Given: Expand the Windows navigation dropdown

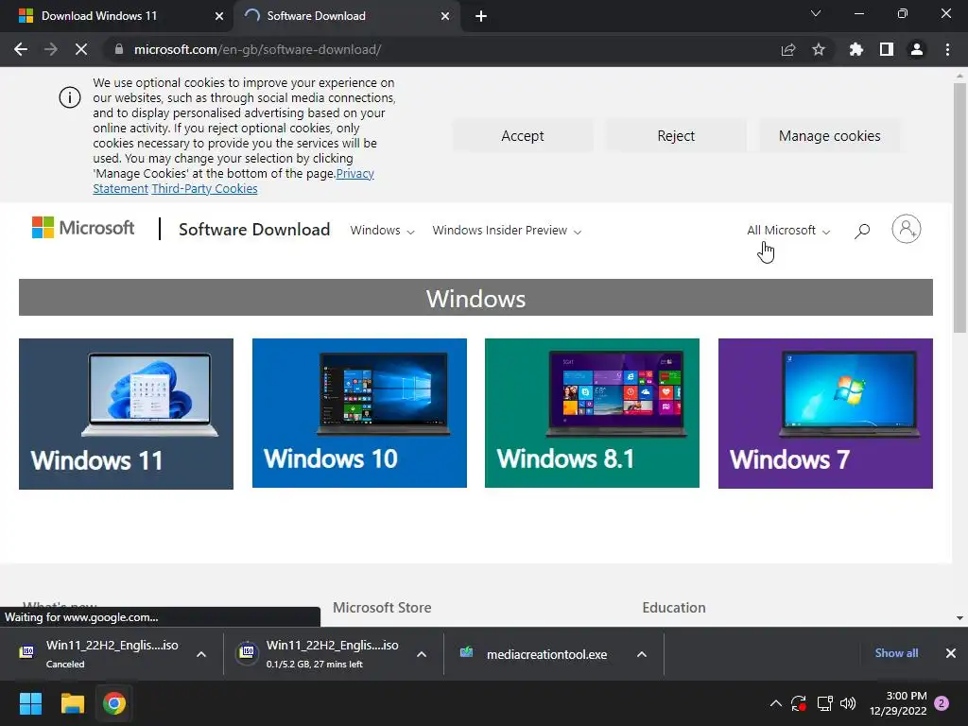Looking at the screenshot, I should coord(382,231).
